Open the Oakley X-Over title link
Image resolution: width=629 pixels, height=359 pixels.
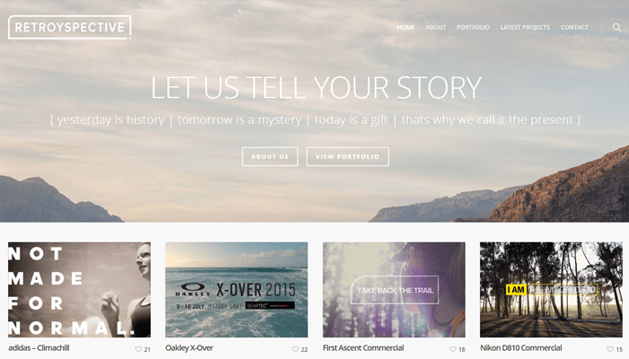190,348
